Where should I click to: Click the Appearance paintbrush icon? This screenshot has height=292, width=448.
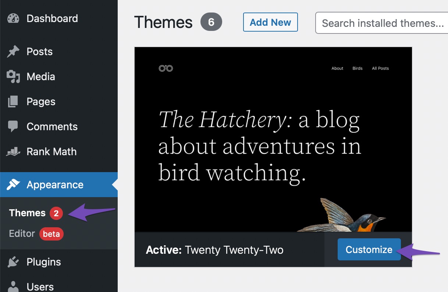[x=13, y=185]
